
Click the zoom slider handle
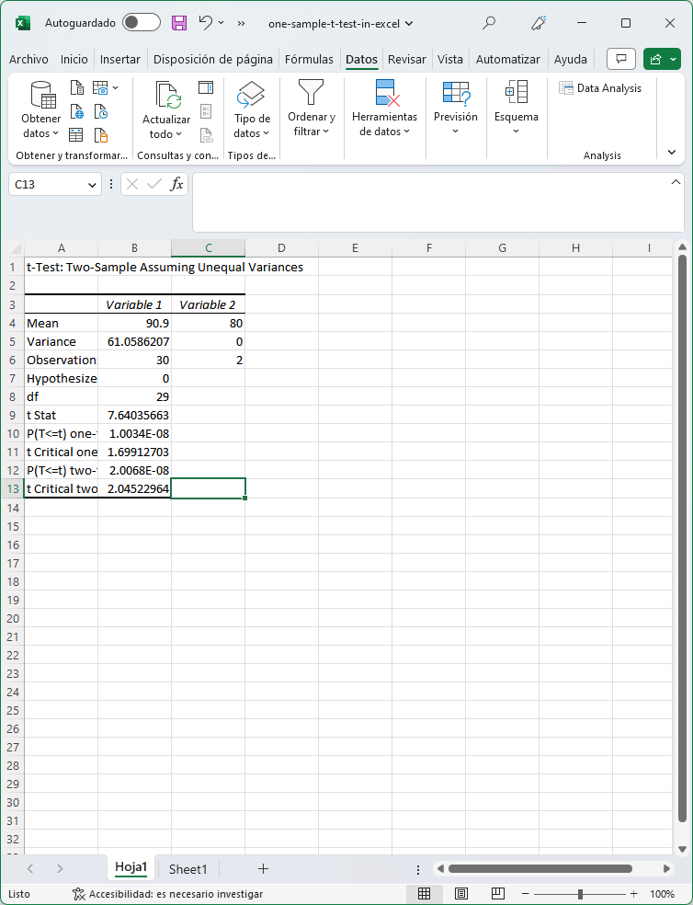580,894
